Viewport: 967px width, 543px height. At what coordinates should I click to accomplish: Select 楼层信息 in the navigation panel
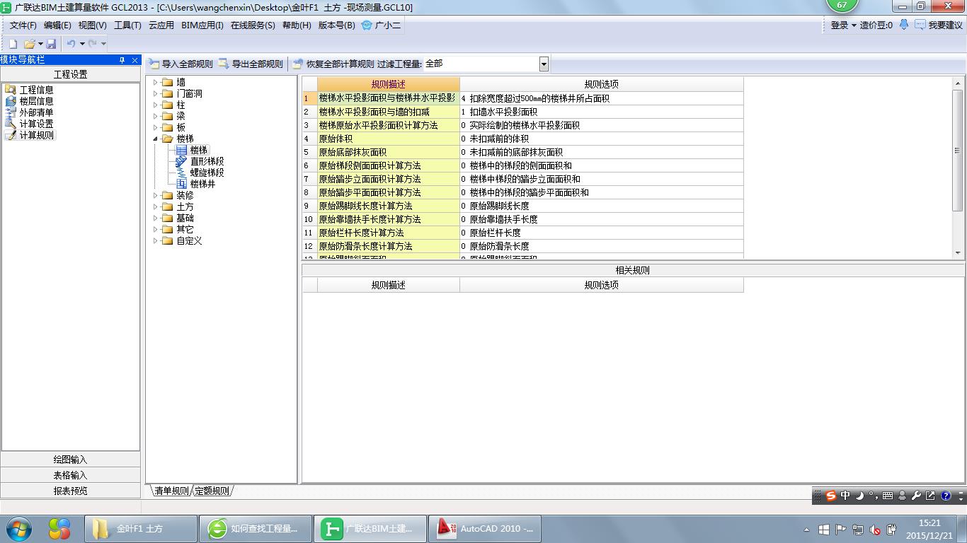point(29,101)
